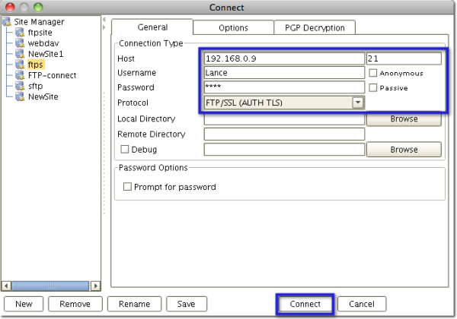This screenshot has height=319, width=457.
Task: Click the FTP/SSL (AUTH TLS) combo box
Action: click(284, 103)
